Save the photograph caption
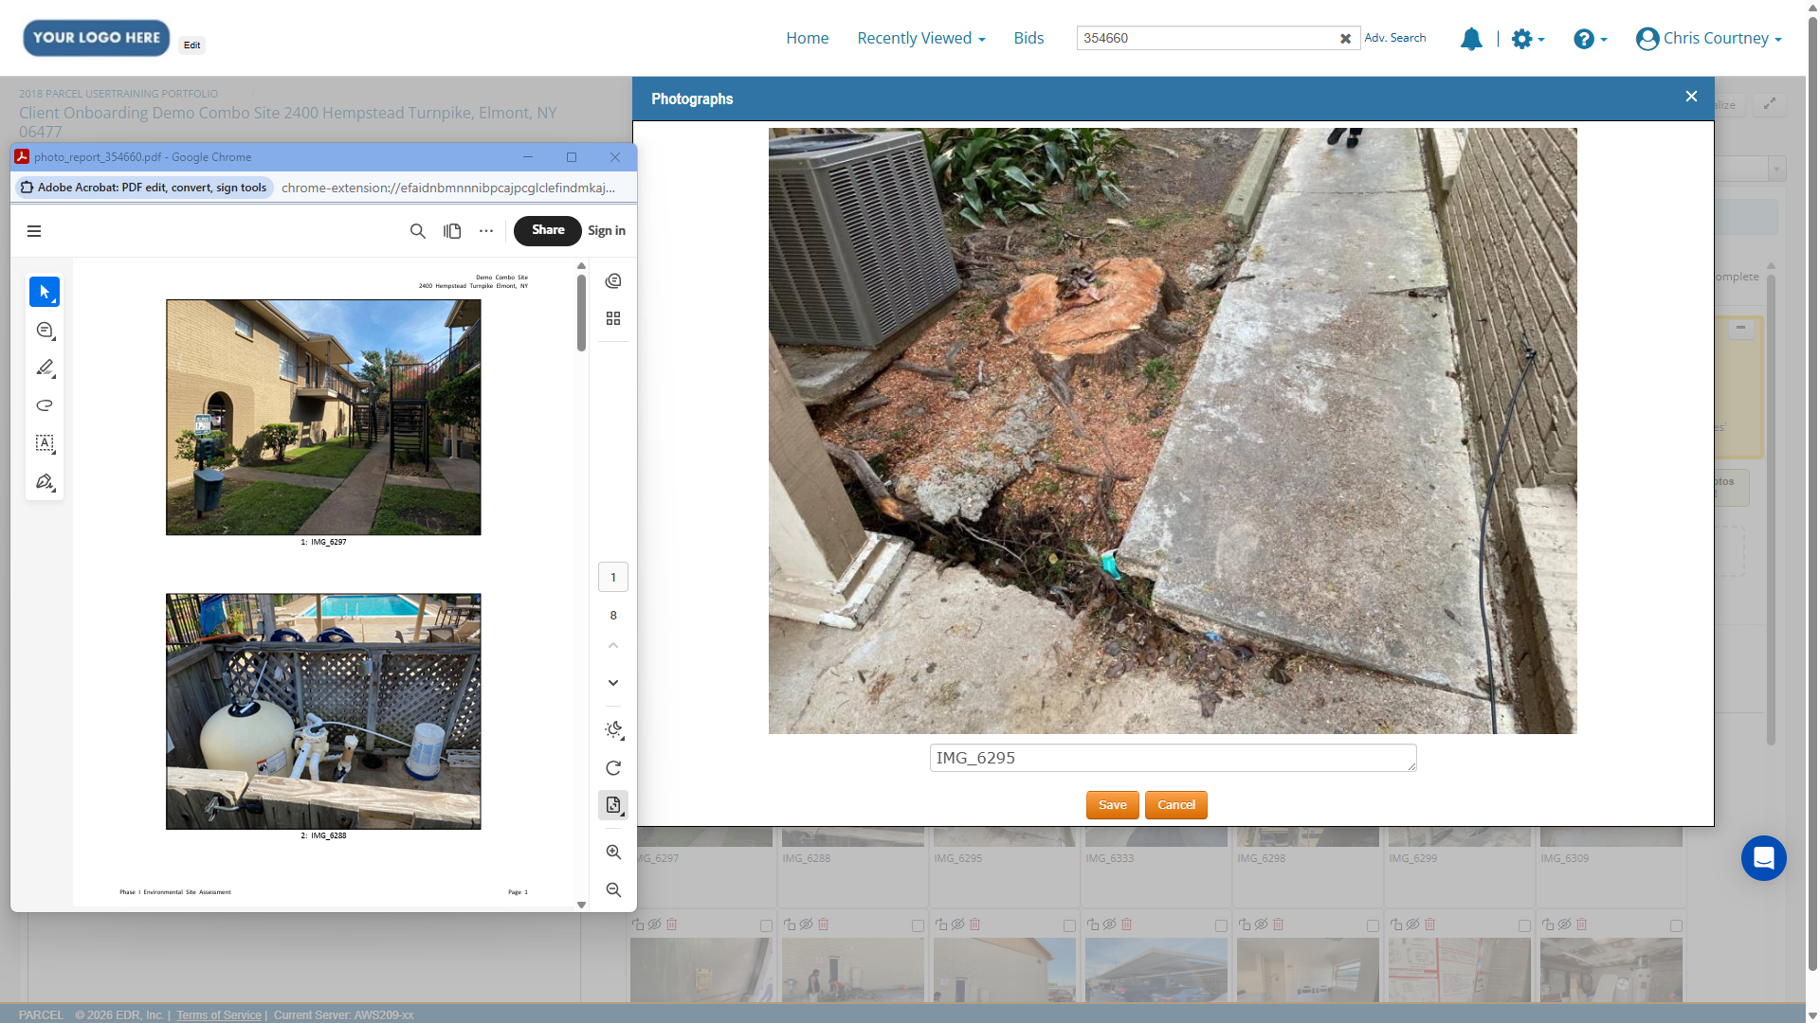 click(1112, 805)
